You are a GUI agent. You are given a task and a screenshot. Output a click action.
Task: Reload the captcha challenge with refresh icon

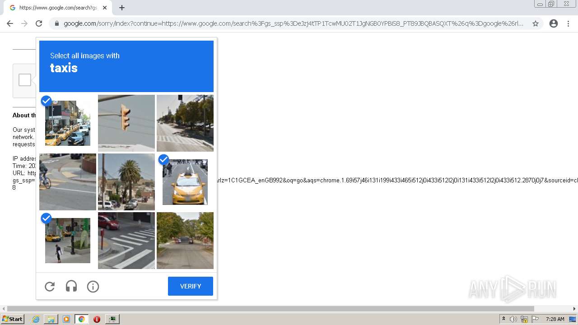tap(50, 286)
